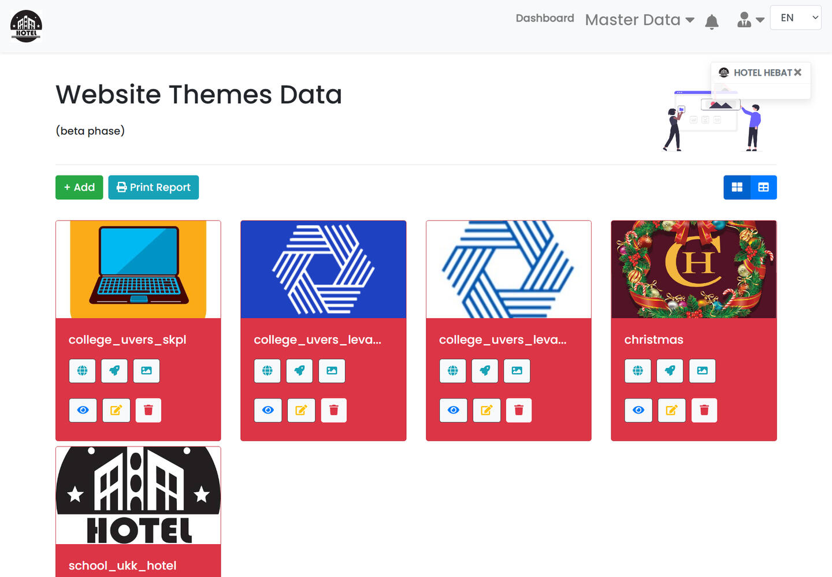
Task: Click the green Add button
Action: point(79,187)
